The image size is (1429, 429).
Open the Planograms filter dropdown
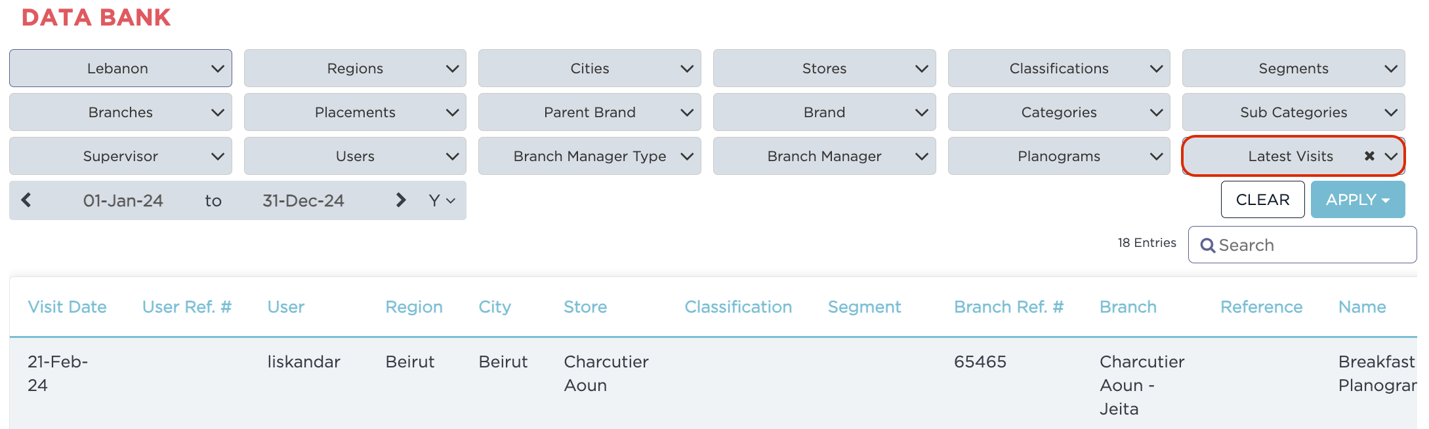1058,156
